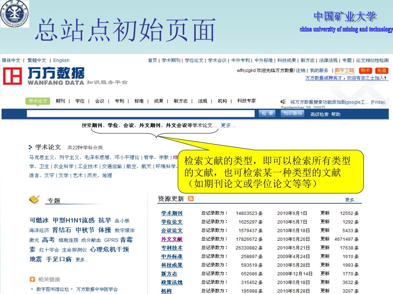Open the 帮助 help link
Screen dimensions: 393x294
(x=335, y=114)
